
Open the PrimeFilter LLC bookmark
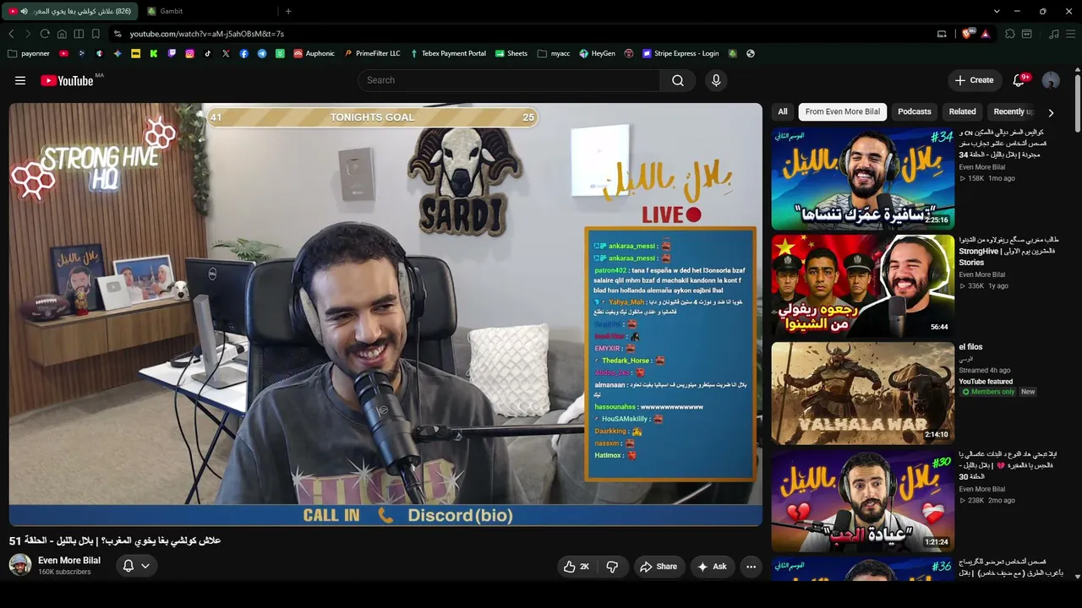coord(373,53)
